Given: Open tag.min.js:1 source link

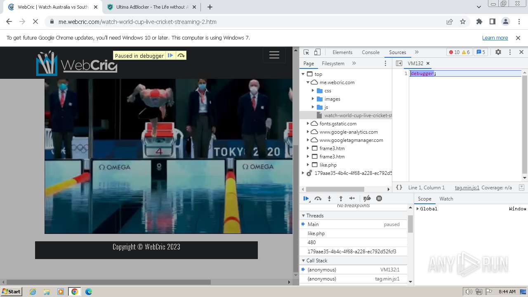Looking at the screenshot, I should click(467, 188).
